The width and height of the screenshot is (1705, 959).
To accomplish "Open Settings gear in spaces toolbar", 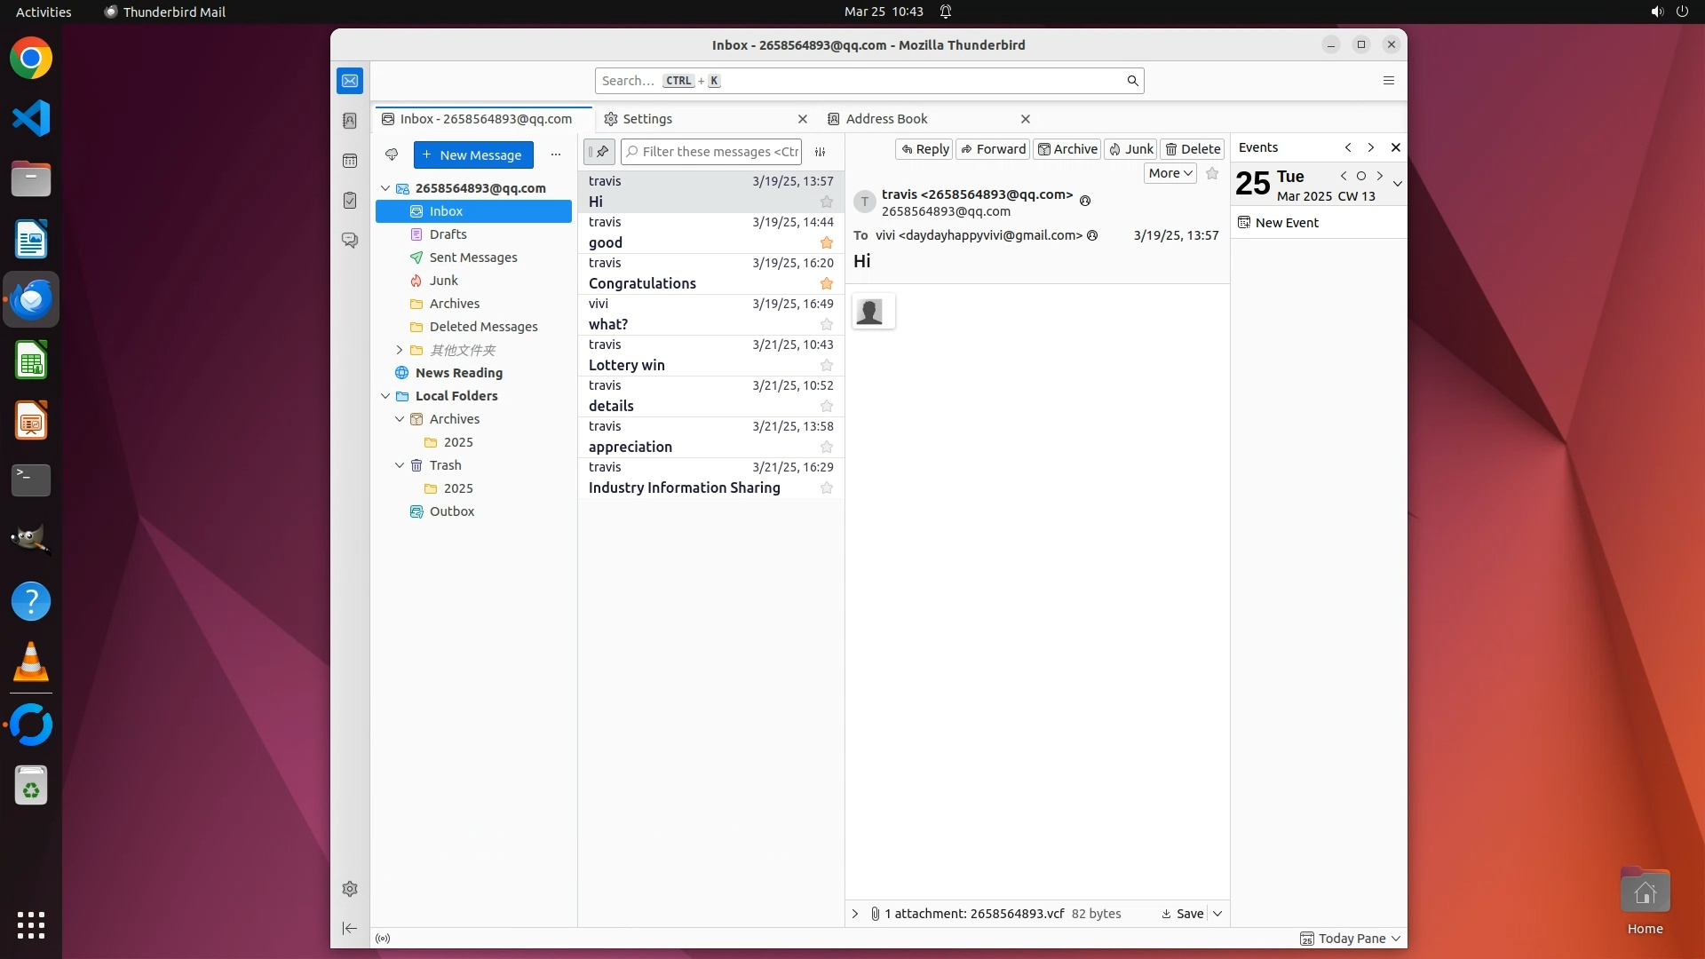I will coord(350,889).
